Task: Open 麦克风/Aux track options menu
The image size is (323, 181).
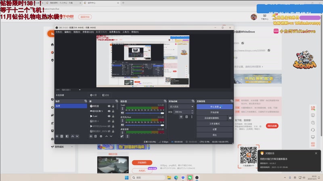Action: 122,121
